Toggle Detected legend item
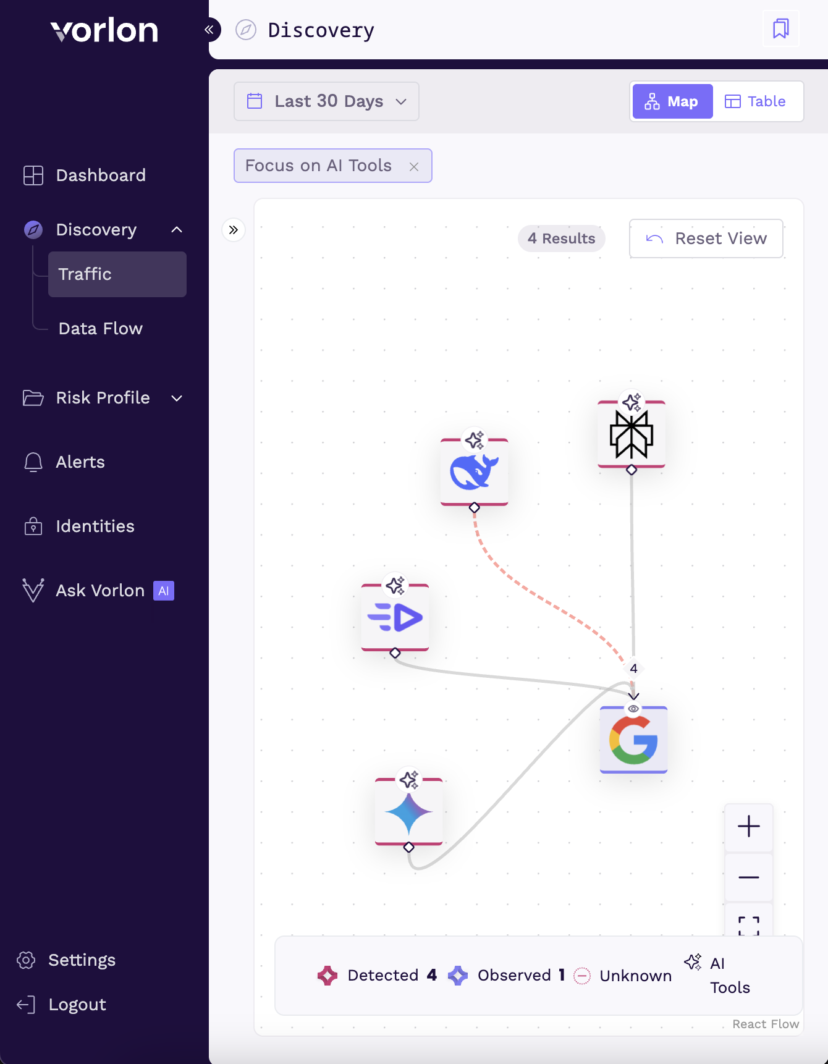Viewport: 828px width, 1064px height. point(377,976)
